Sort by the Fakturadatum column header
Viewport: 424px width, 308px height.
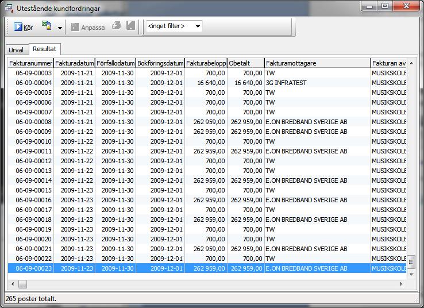(x=75, y=63)
